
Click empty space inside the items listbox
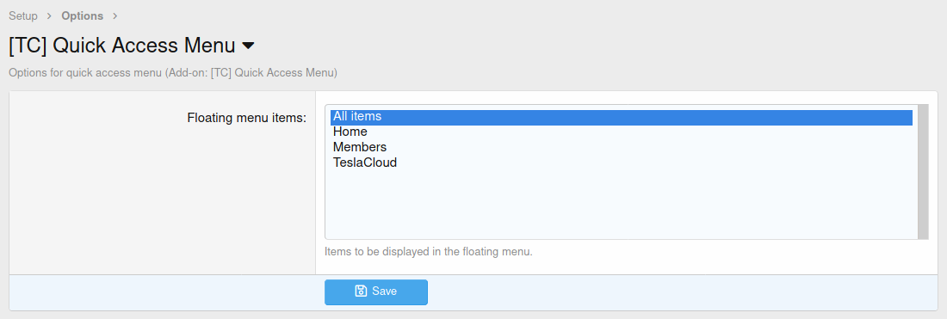click(x=622, y=205)
